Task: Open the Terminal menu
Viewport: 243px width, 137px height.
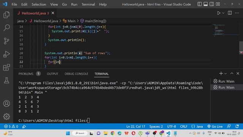Action: (x=88, y=4)
